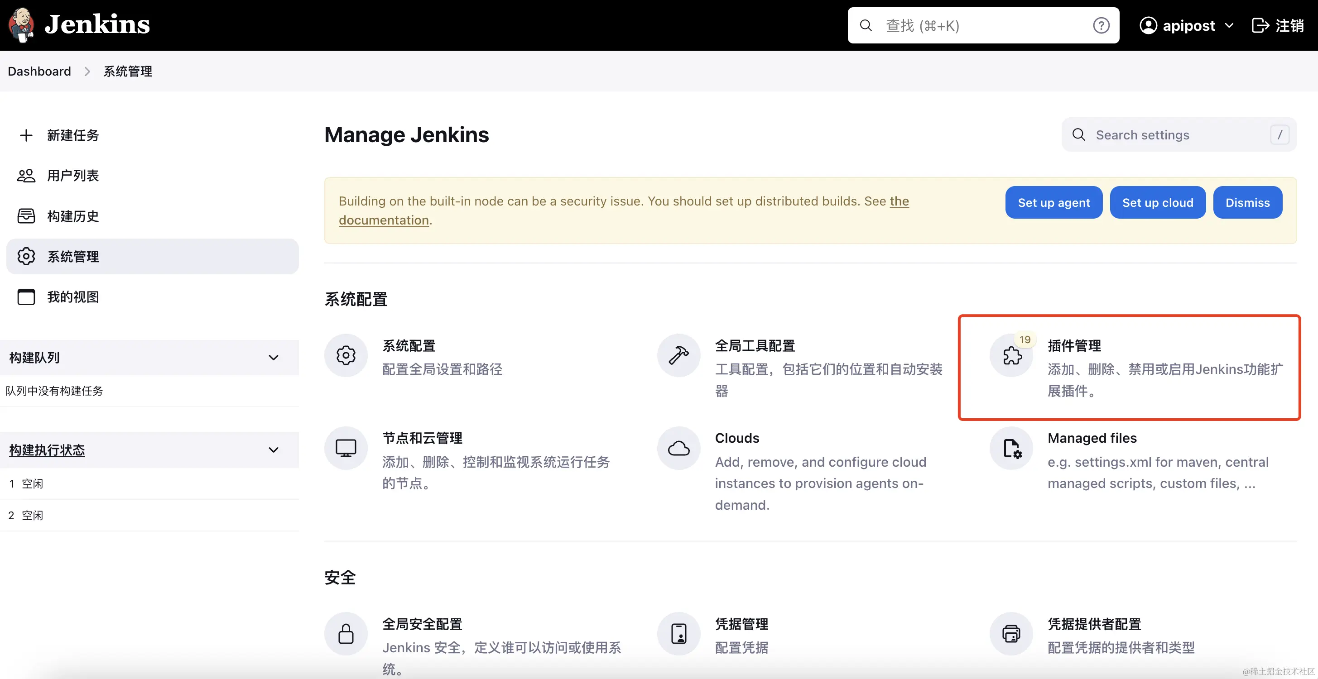The image size is (1318, 679).
Task: Click the gear icon for 系统管理 sidebar item
Action: point(26,256)
